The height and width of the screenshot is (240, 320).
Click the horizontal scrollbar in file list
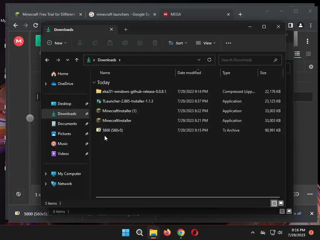187,197
